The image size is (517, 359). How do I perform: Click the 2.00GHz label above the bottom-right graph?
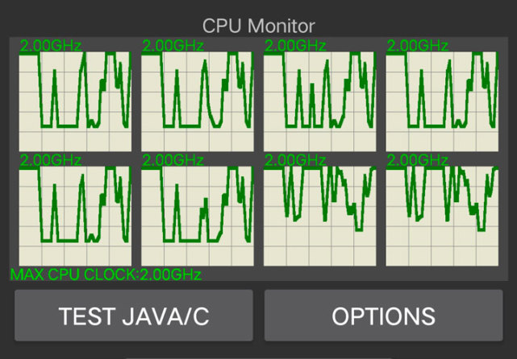[x=418, y=159]
